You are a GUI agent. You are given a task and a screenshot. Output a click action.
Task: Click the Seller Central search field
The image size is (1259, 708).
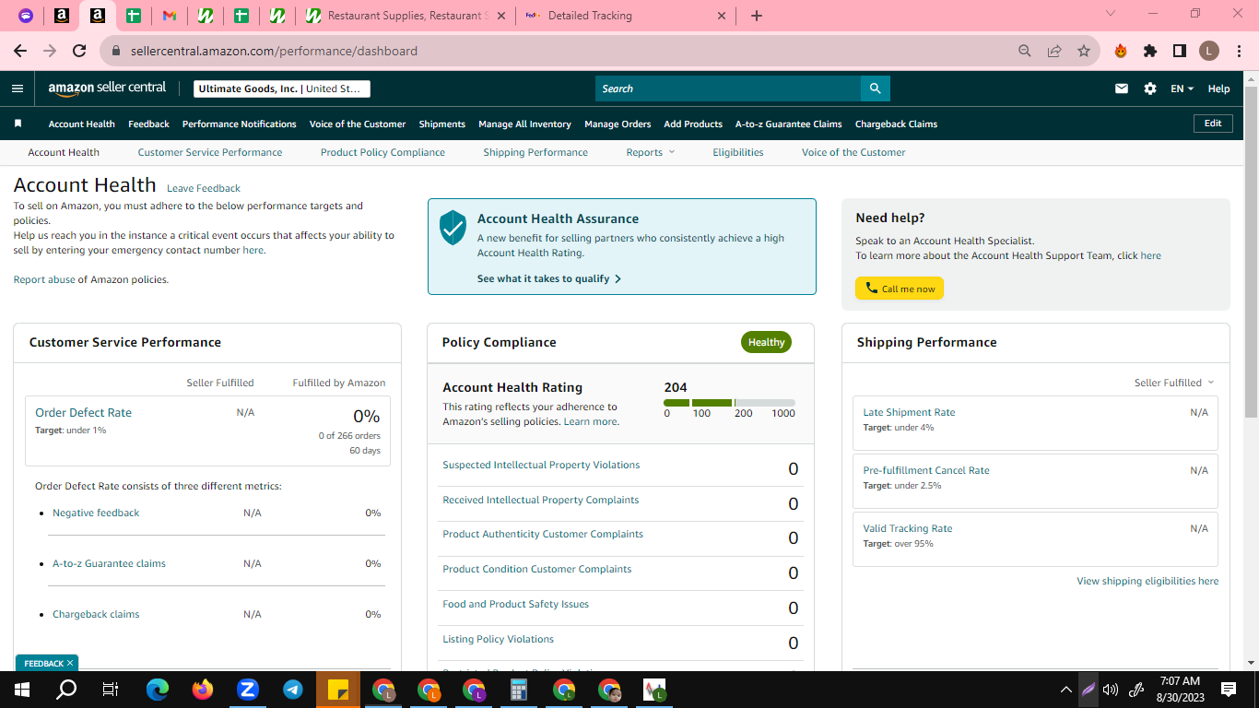[728, 88]
